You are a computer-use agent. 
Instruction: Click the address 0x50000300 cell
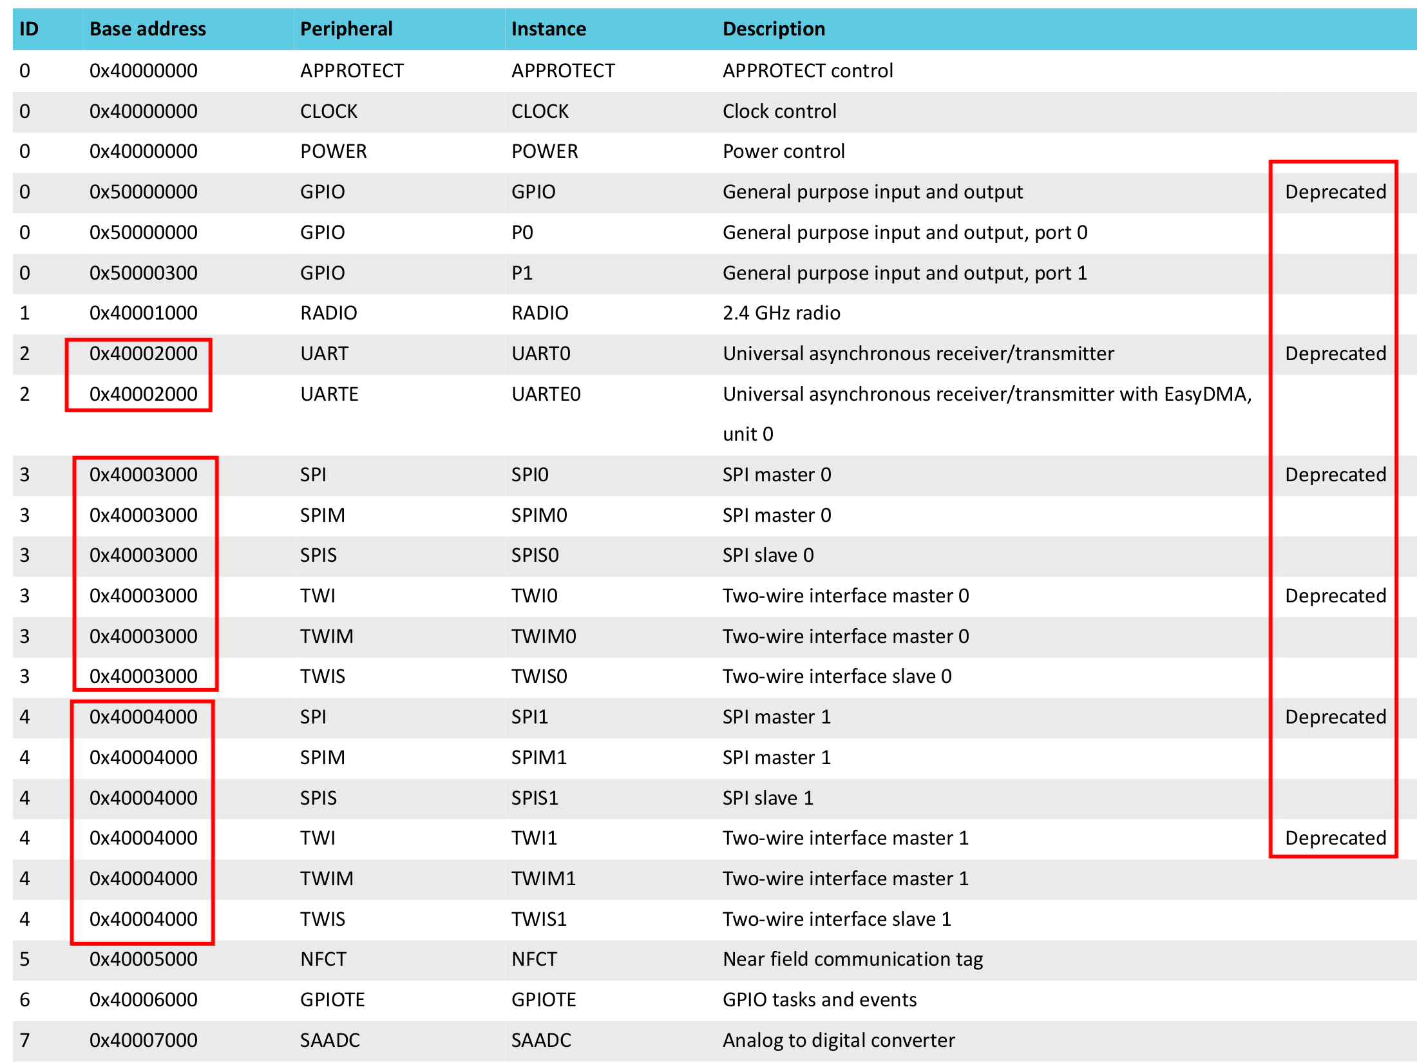pos(144,273)
